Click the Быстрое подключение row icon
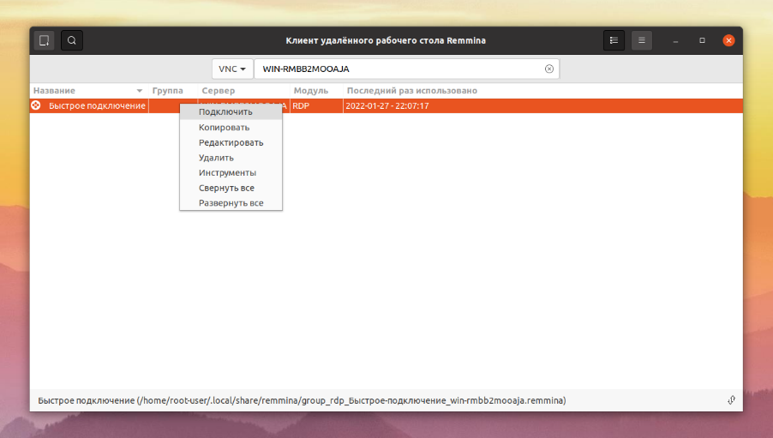Viewport: 773px width, 438px height. coord(36,105)
